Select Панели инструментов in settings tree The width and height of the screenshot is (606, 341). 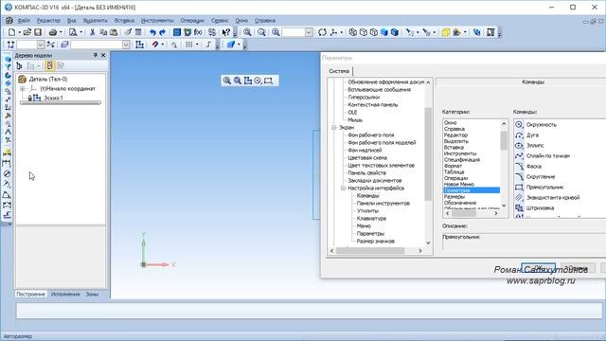383,203
